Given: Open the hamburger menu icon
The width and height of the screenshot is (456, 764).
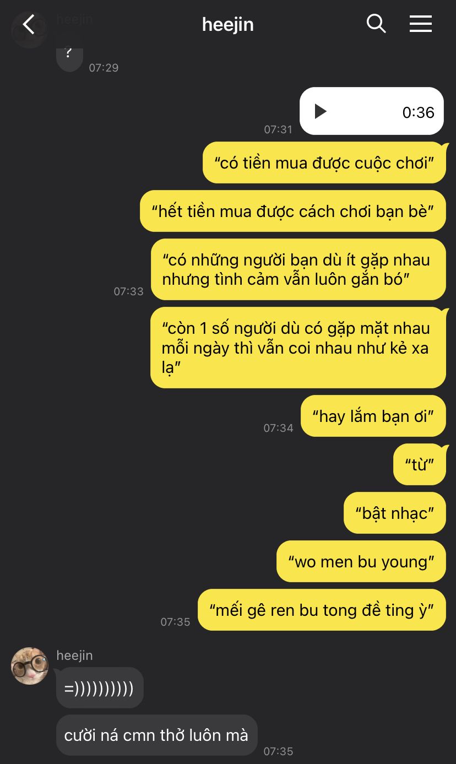Looking at the screenshot, I should click(420, 24).
